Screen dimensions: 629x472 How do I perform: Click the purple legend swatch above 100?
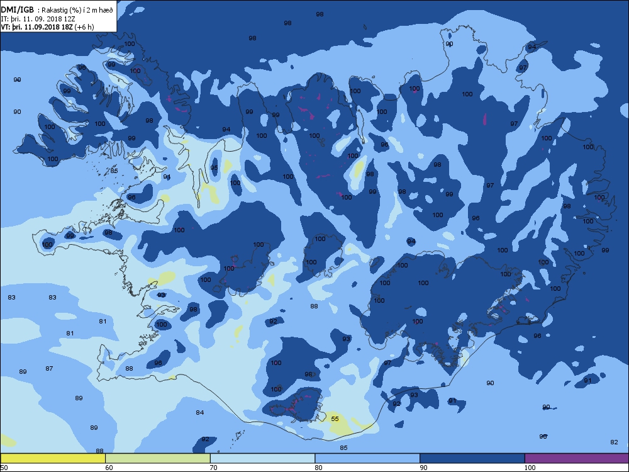click(x=576, y=458)
